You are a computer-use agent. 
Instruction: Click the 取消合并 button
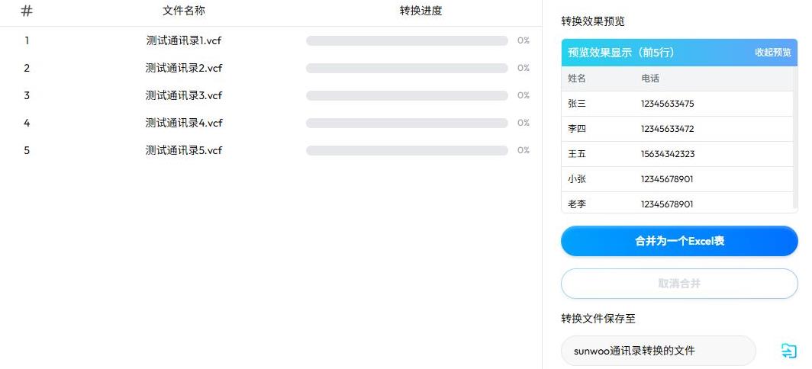(679, 284)
